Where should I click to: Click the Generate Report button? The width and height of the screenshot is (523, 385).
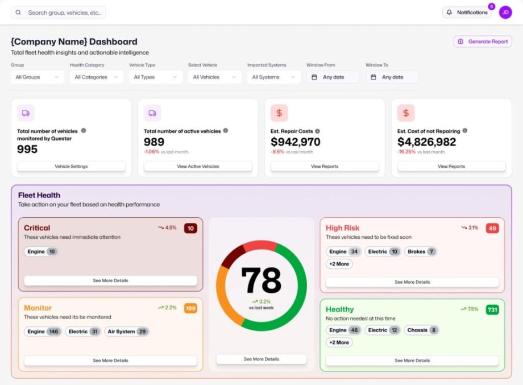[x=483, y=41]
